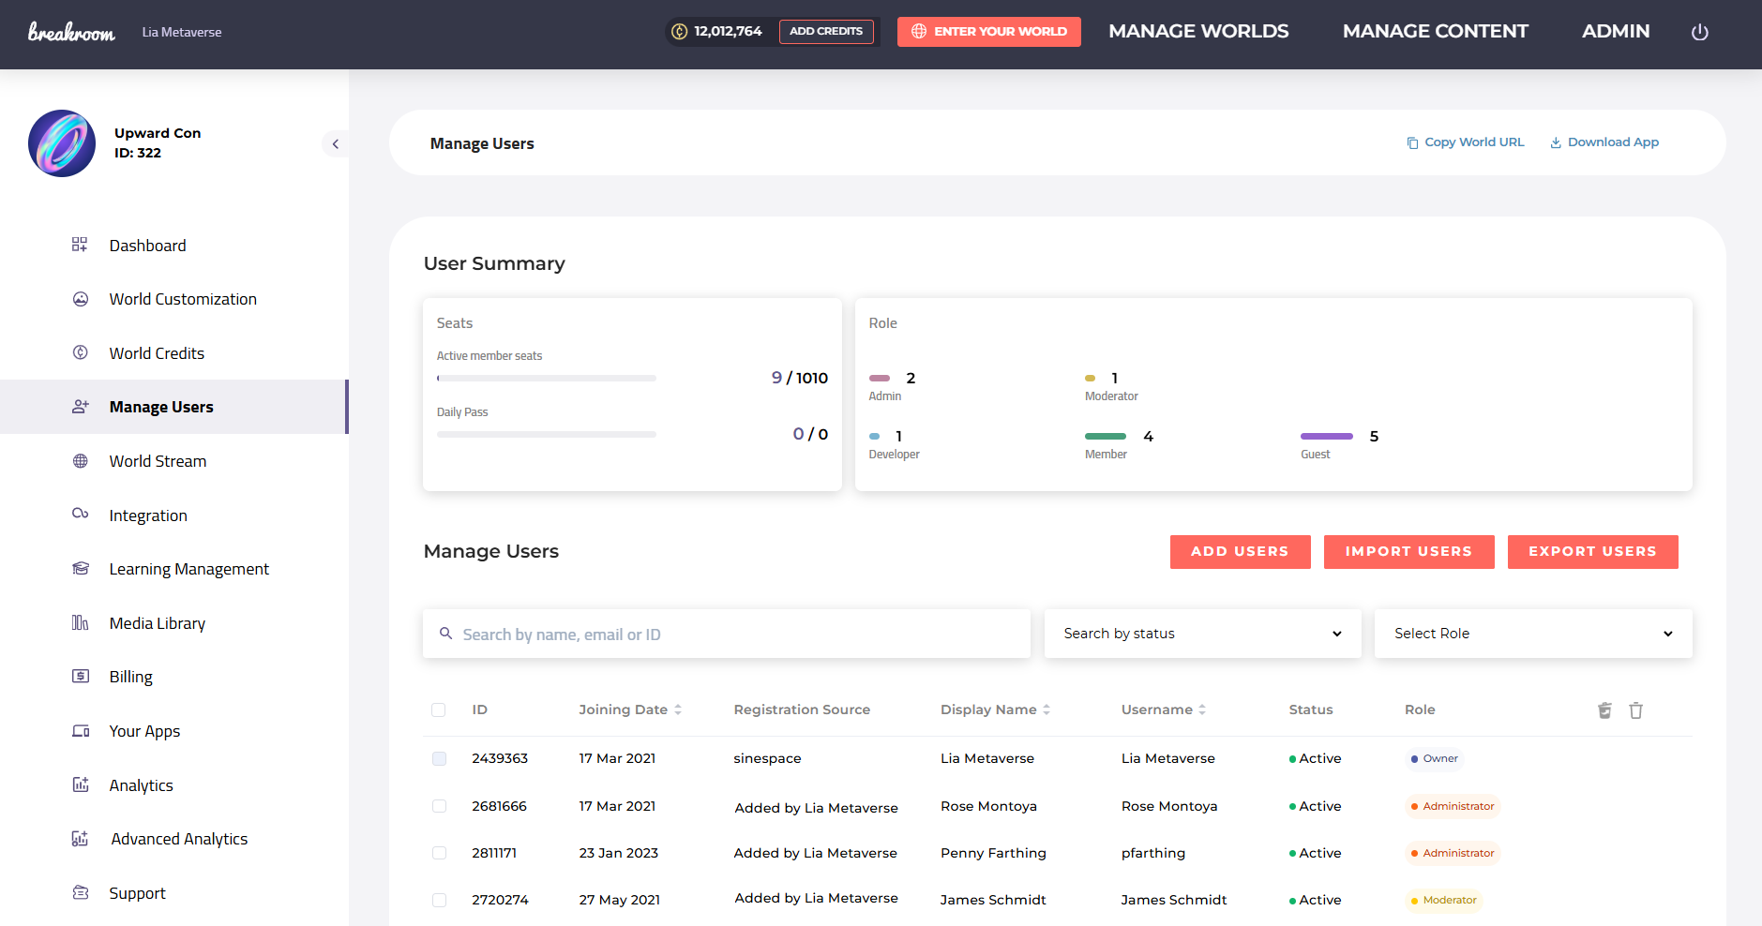Image resolution: width=1762 pixels, height=926 pixels.
Task: Click the EXPORT USERS button
Action: pos(1592,552)
